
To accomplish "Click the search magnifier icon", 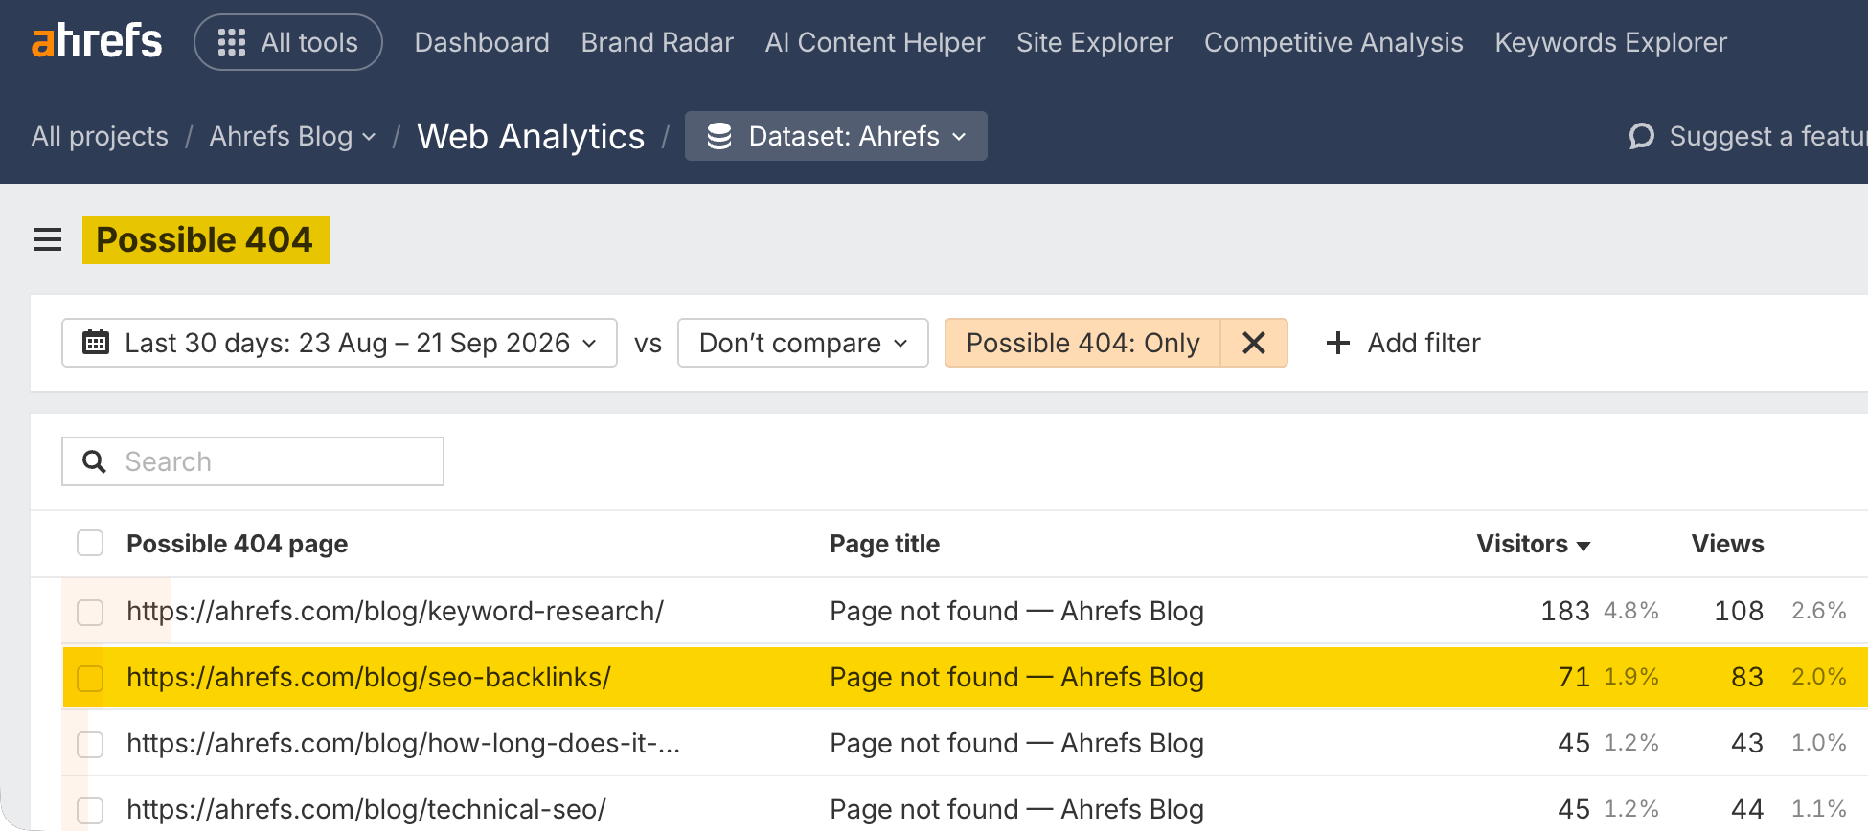I will point(94,461).
